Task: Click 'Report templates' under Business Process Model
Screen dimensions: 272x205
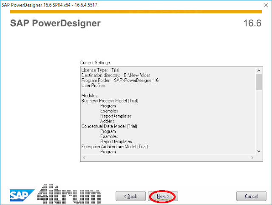Action: [116, 116]
